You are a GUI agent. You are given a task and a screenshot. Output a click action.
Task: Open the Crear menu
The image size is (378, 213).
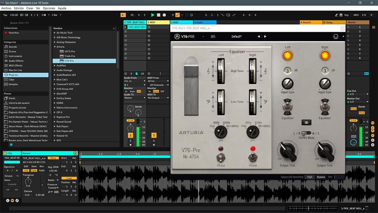[x=30, y=8]
